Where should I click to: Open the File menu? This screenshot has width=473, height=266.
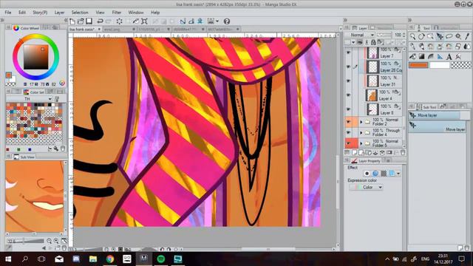pyautogui.click(x=8, y=13)
